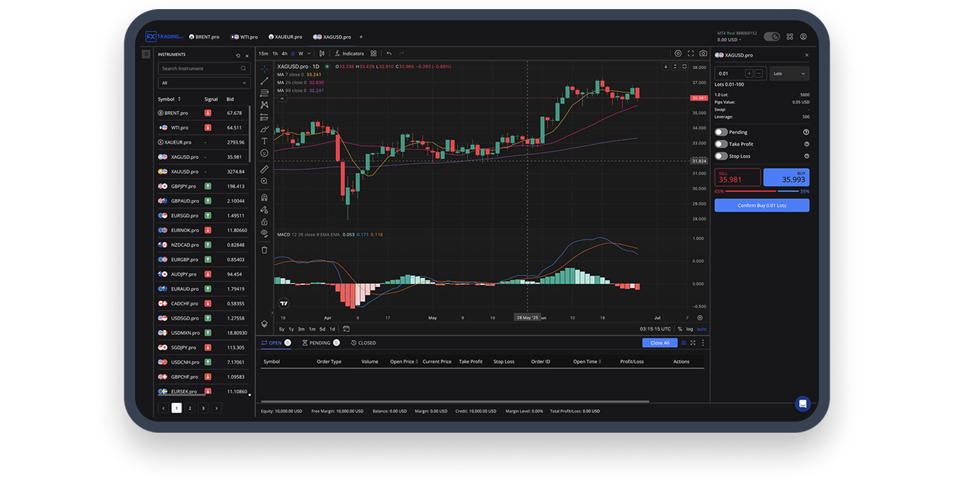
Task: Collapse the MA indicator legend
Action: (x=282, y=99)
